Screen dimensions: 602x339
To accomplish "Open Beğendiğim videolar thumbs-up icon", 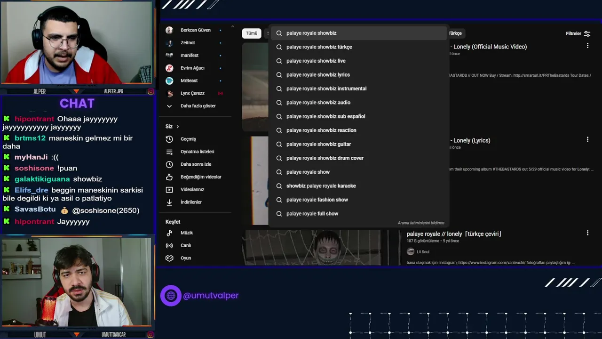I will 169,177.
